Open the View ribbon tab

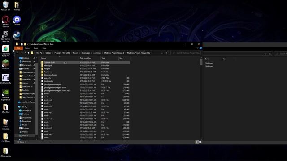tap(44, 48)
